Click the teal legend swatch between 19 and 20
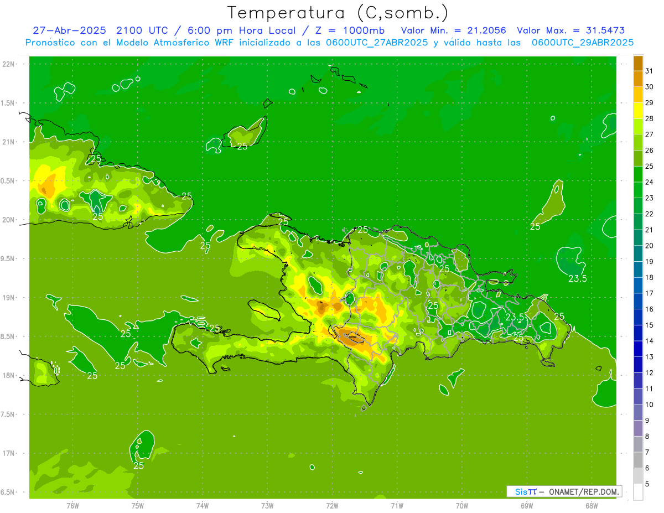 pyautogui.click(x=638, y=253)
